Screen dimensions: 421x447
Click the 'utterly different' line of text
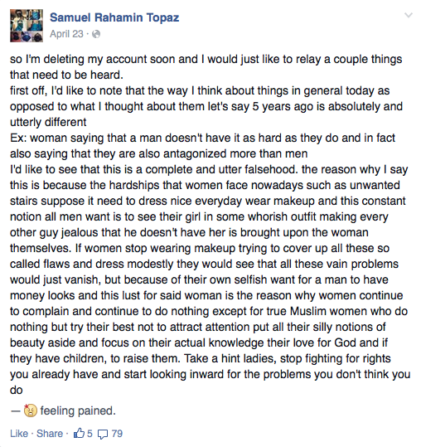[x=48, y=122]
